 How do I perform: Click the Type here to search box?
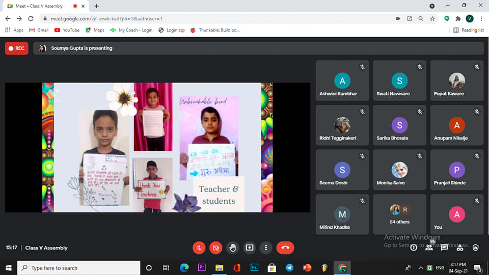(78, 268)
